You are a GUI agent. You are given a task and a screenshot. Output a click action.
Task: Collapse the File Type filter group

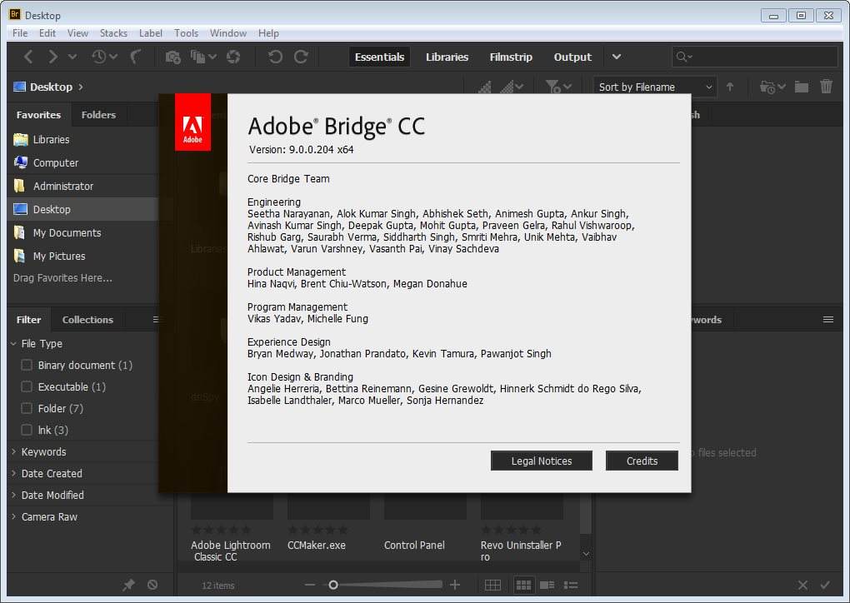(13, 343)
